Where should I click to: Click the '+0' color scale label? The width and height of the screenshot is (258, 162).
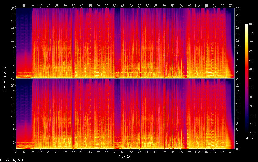250,24
